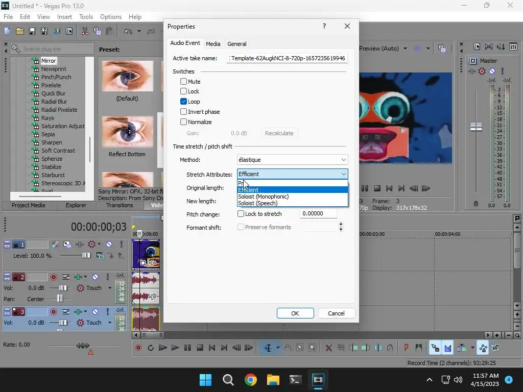The image size is (523, 392).
Task: Choose Soloist (Speech) from list
Action: 293,203
